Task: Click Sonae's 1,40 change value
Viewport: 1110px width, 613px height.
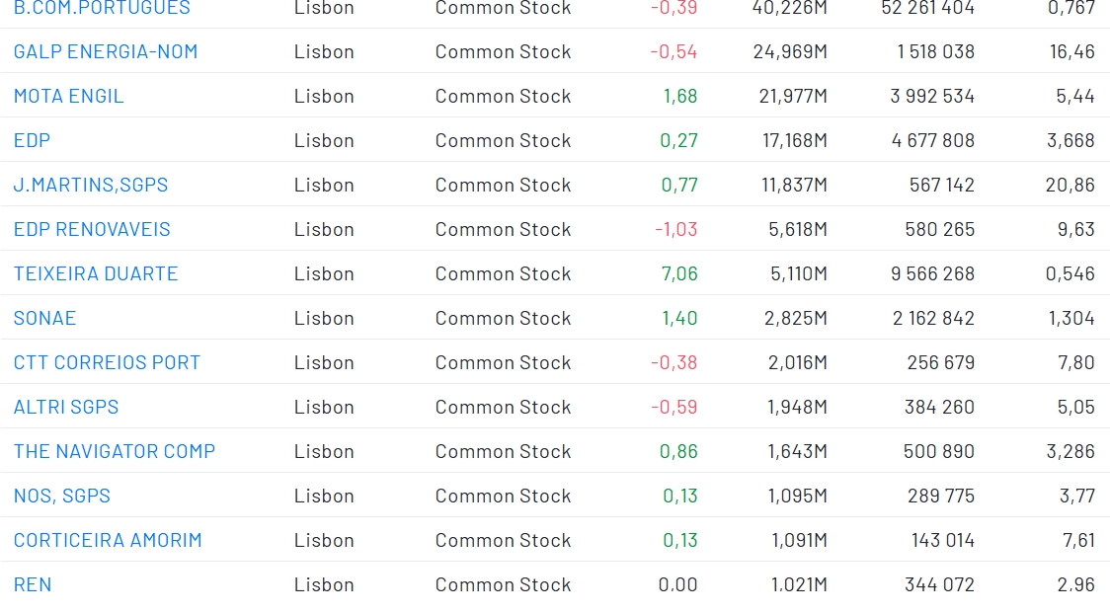Action: (x=679, y=318)
